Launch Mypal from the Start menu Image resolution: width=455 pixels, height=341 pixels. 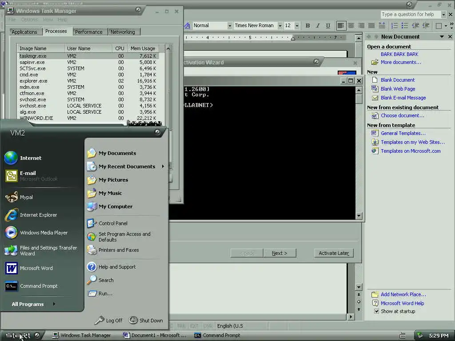pyautogui.click(x=19, y=197)
